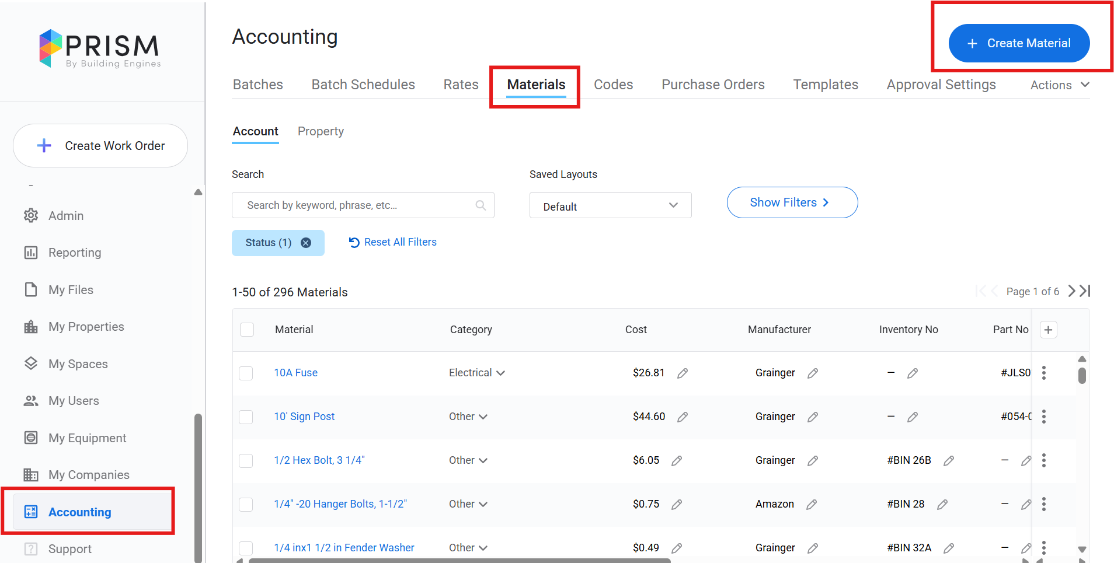This screenshot has width=1114, height=563.
Task: Edit inventory number of 10A Fuse
Action: tap(913, 373)
